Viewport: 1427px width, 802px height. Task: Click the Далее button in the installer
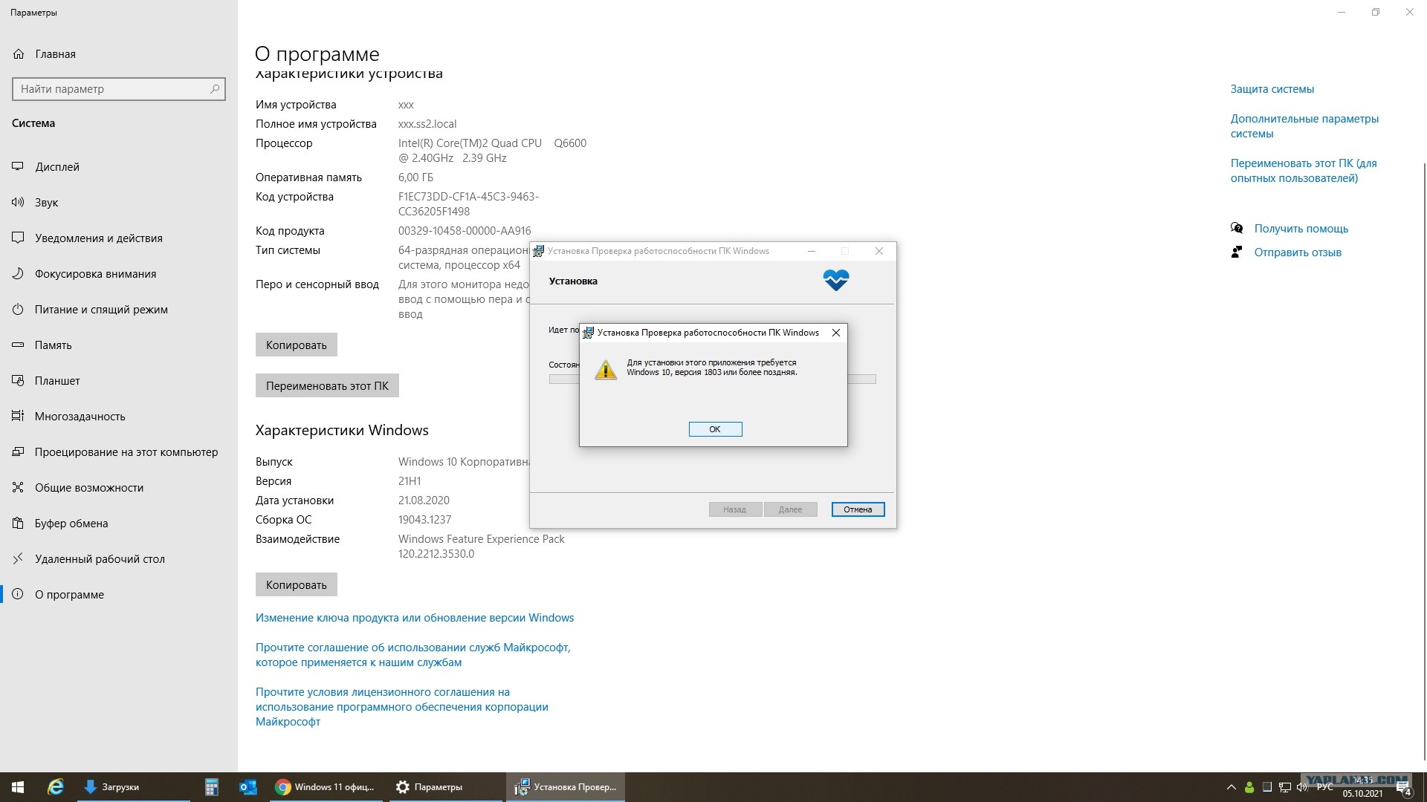pos(790,509)
